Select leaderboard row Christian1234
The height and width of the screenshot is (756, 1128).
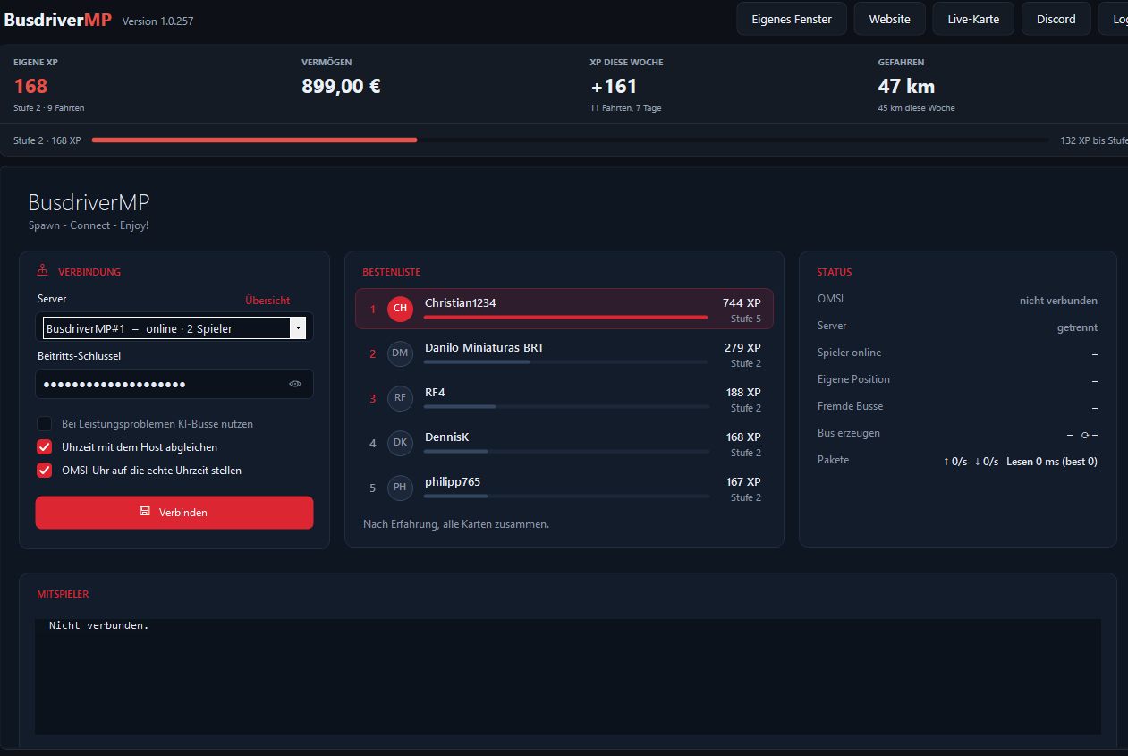(564, 309)
